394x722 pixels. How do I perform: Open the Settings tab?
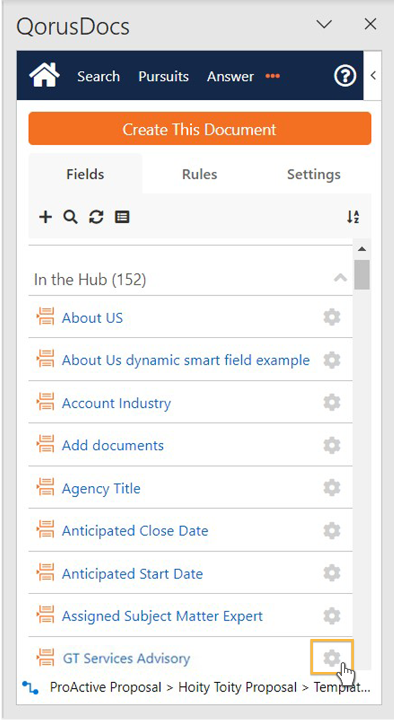click(x=314, y=174)
